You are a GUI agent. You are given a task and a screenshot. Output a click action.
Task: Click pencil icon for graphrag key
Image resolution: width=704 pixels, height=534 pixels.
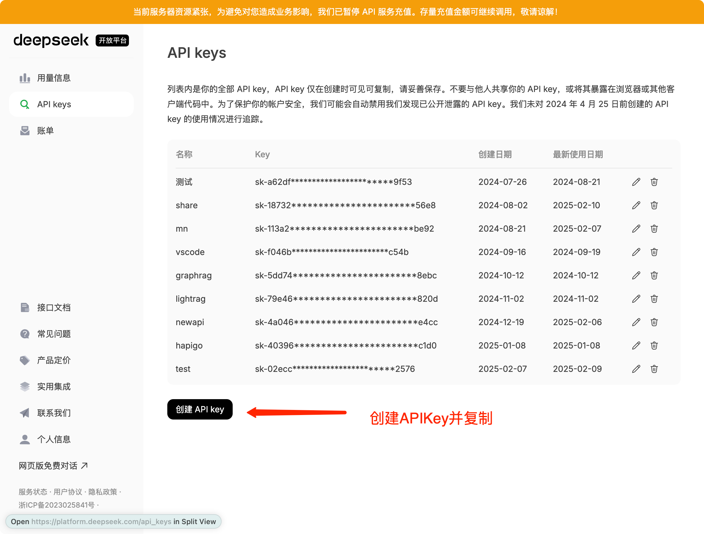coord(636,275)
